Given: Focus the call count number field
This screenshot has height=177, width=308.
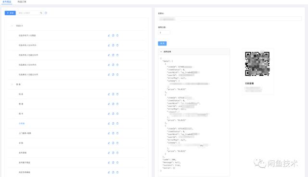Looking at the screenshot, I should (x=164, y=33).
